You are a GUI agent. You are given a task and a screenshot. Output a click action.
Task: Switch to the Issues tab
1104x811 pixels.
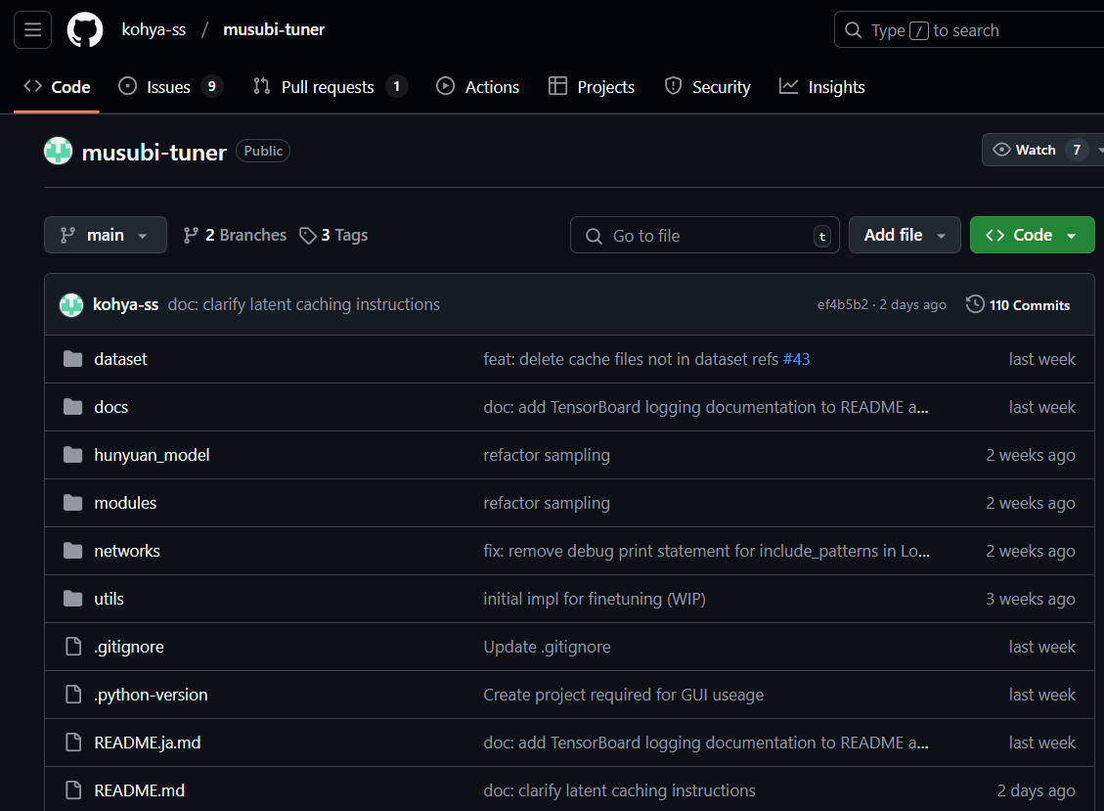[169, 87]
